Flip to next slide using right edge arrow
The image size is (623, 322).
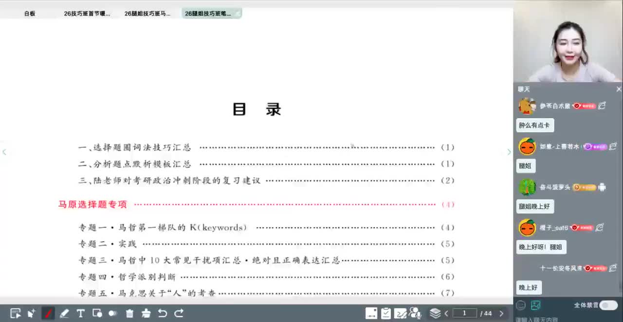(509, 152)
